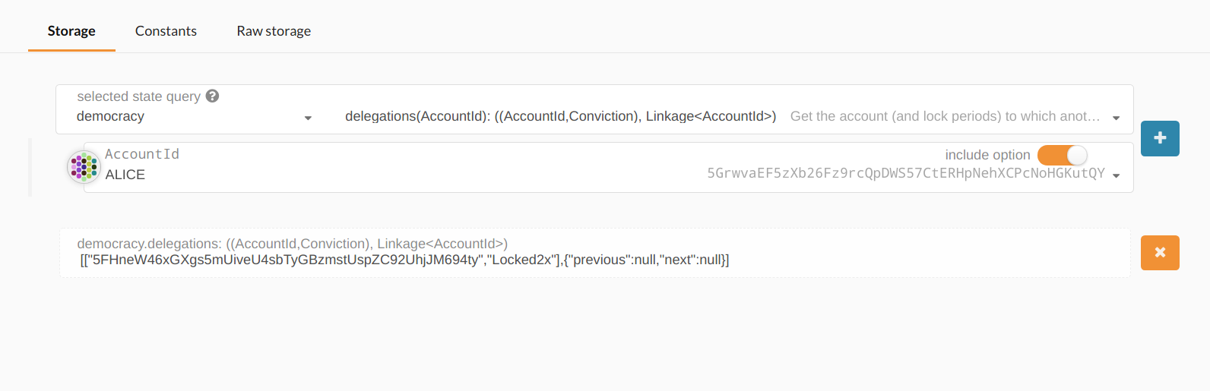Image resolution: width=1210 pixels, height=391 pixels.
Task: Select the Storage tab
Action: pos(71,31)
